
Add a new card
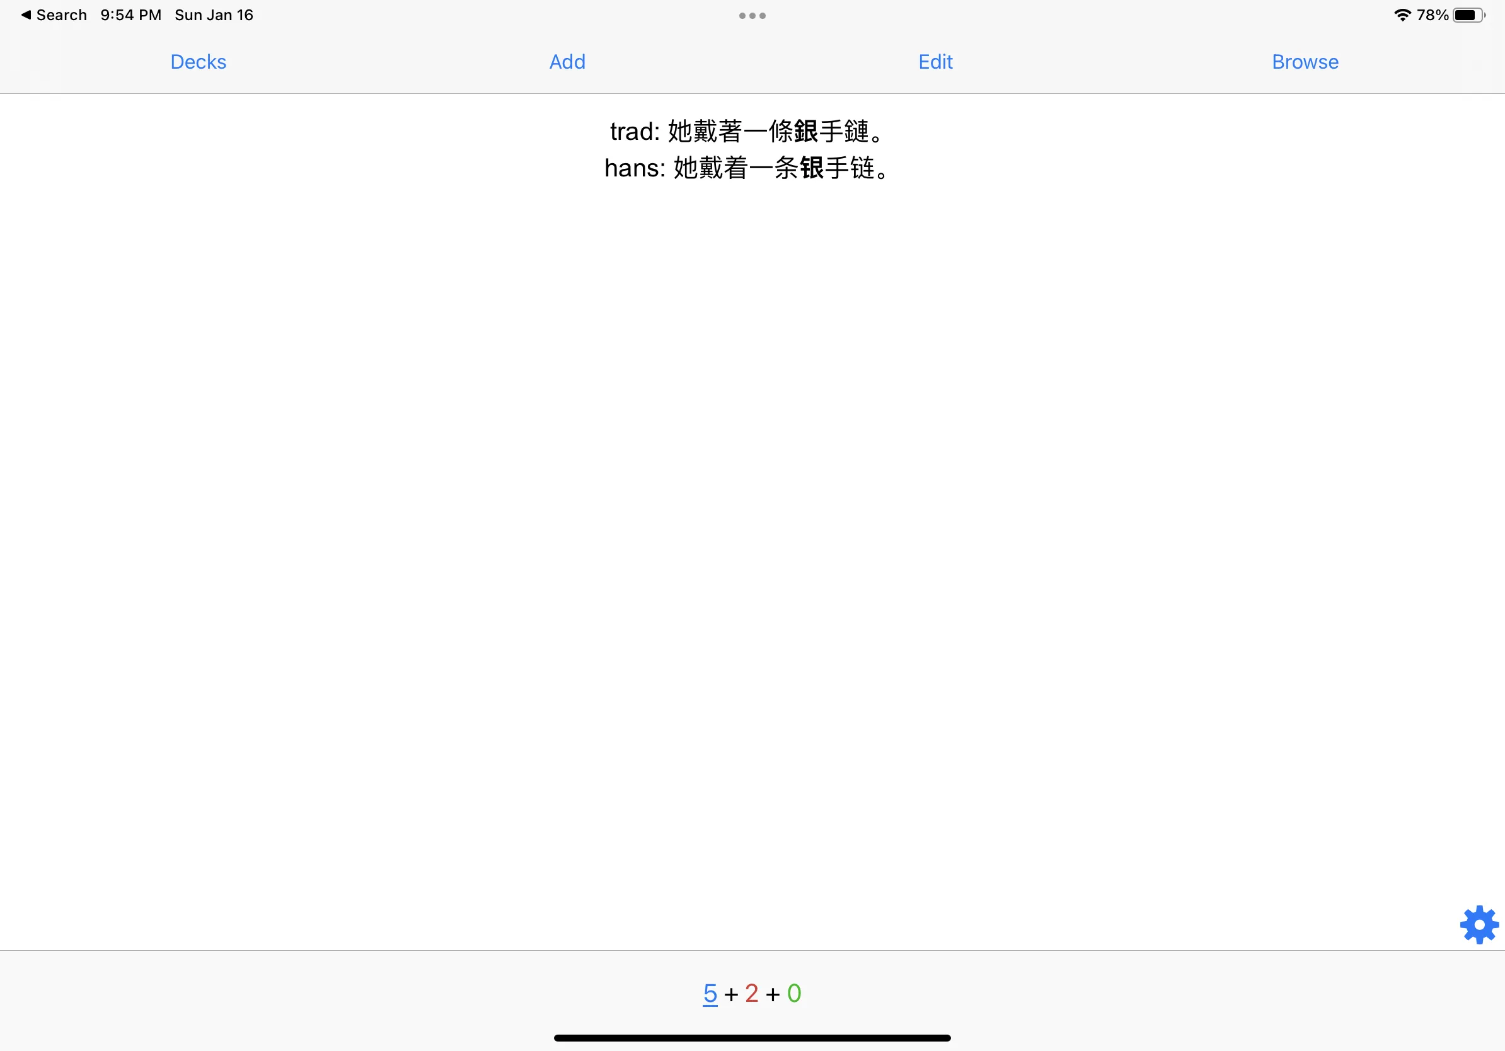567,61
